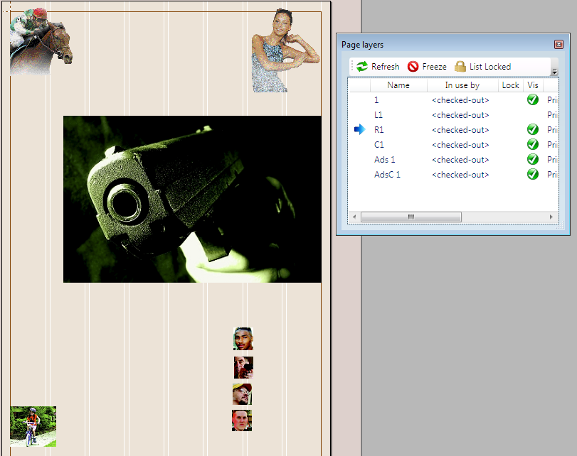Open the toolbar overflow arrow in Page layers
The height and width of the screenshot is (456, 577).
[554, 72]
